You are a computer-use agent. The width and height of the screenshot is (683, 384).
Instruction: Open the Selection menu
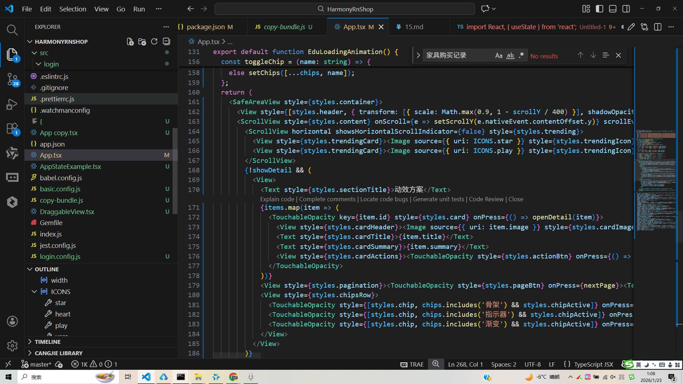pyautogui.click(x=73, y=9)
